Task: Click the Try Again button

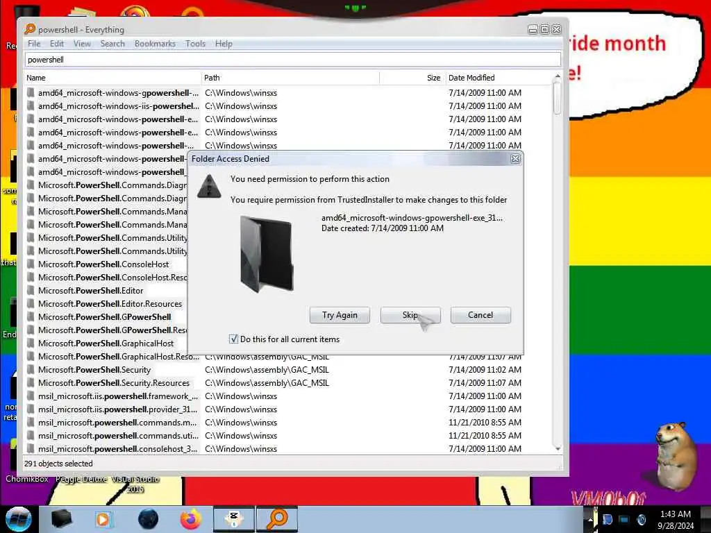Action: [340, 315]
